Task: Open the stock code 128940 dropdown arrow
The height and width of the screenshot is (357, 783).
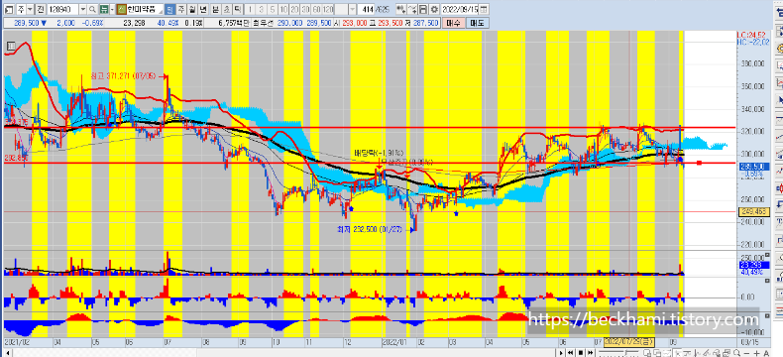Action: [x=83, y=10]
